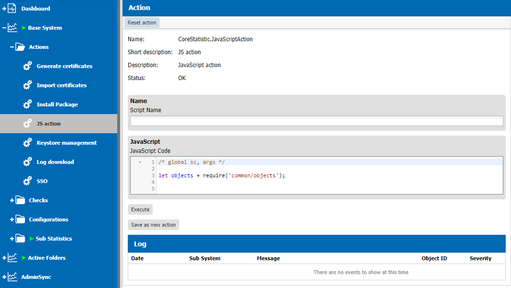511x288 pixels.
Task: Click the Import certificates gear icon
Action: tap(27, 85)
